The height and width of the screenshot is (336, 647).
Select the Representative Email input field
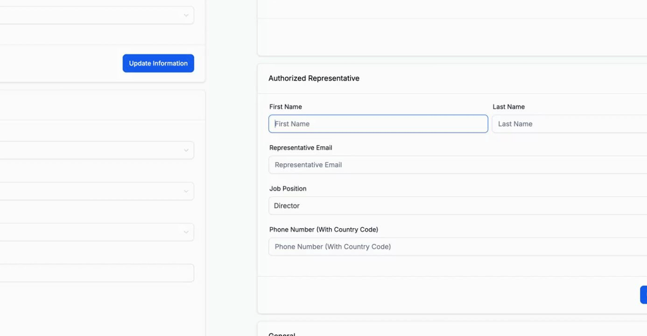457,165
